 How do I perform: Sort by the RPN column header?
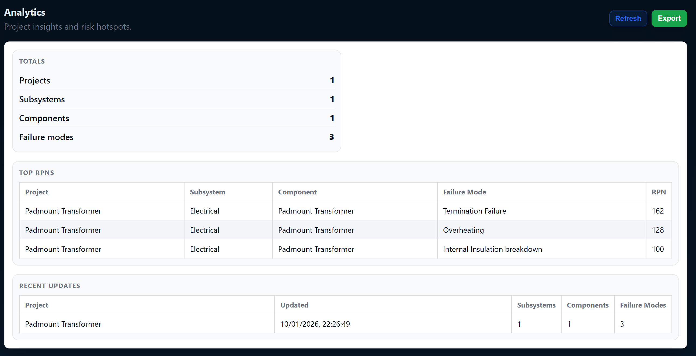click(659, 192)
